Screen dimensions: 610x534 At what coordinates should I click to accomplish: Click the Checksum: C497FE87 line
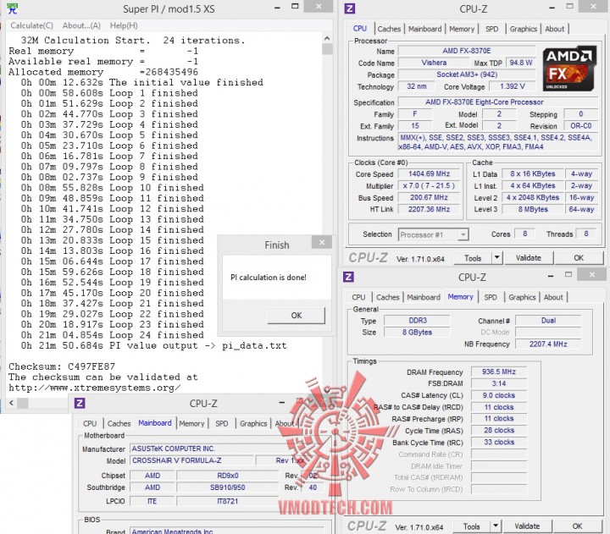point(62,366)
